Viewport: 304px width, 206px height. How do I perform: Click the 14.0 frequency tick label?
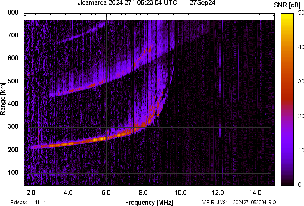(255, 192)
